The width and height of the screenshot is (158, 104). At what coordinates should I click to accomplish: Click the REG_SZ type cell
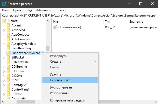coord(110,27)
